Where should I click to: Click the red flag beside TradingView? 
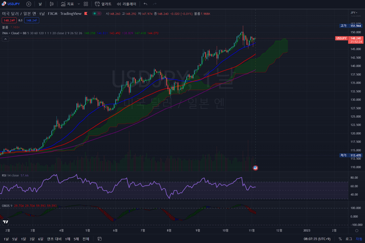(85, 14)
